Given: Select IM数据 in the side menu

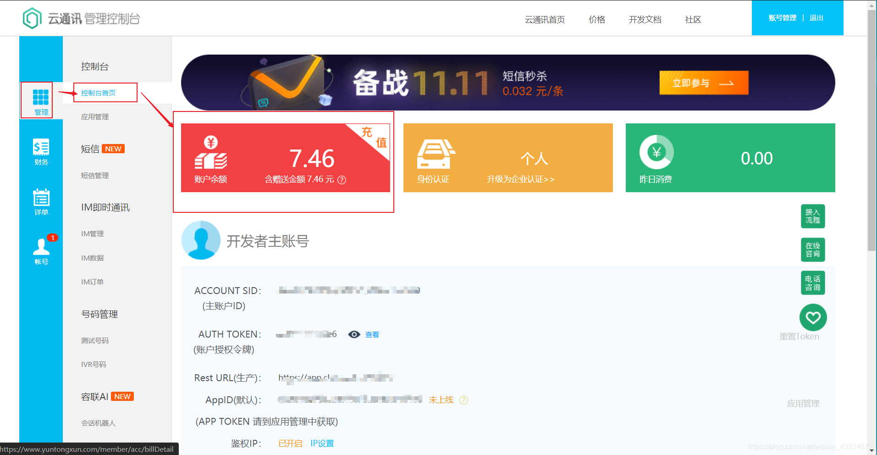Looking at the screenshot, I should 92,258.
